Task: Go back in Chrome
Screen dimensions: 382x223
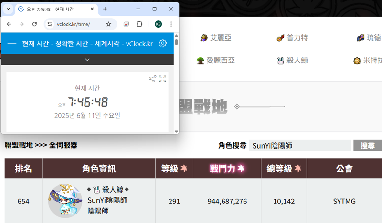Action: [9, 24]
